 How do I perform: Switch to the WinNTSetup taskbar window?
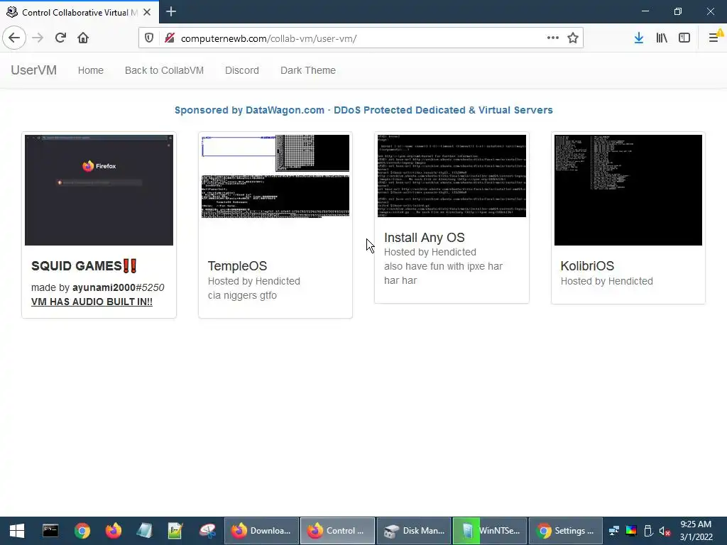point(490,531)
